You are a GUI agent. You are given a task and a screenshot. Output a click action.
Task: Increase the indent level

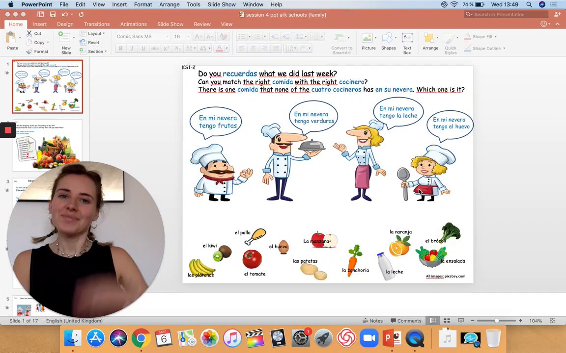(x=286, y=36)
